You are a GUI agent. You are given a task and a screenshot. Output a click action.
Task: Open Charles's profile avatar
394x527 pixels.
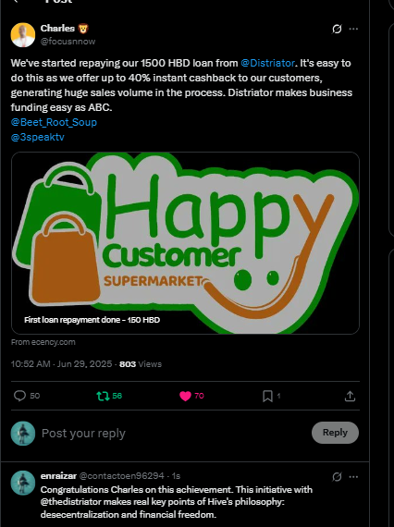click(23, 35)
